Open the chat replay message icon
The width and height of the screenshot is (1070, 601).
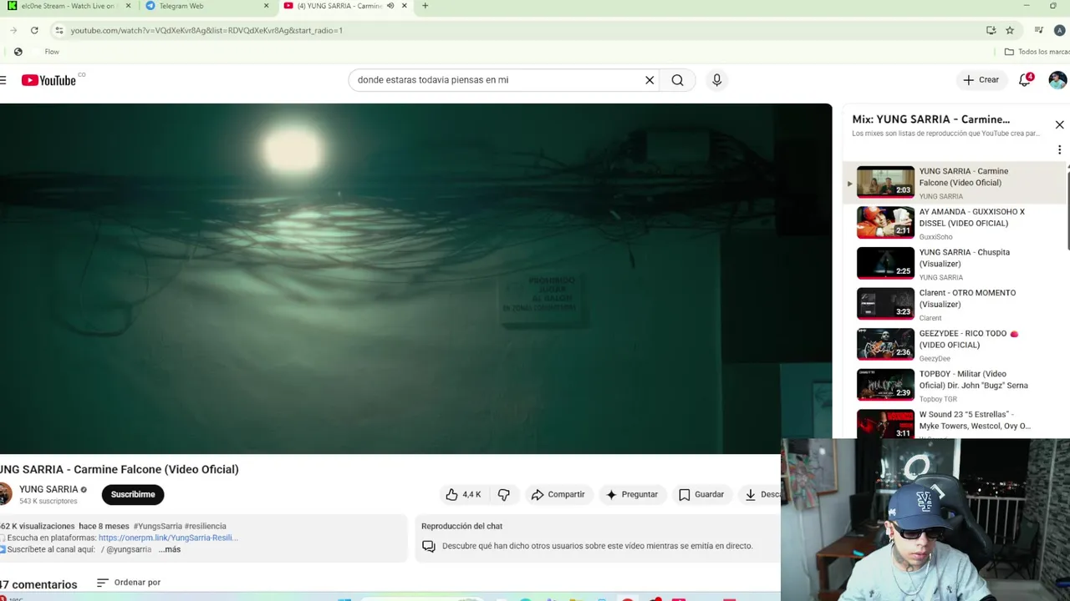click(x=428, y=546)
